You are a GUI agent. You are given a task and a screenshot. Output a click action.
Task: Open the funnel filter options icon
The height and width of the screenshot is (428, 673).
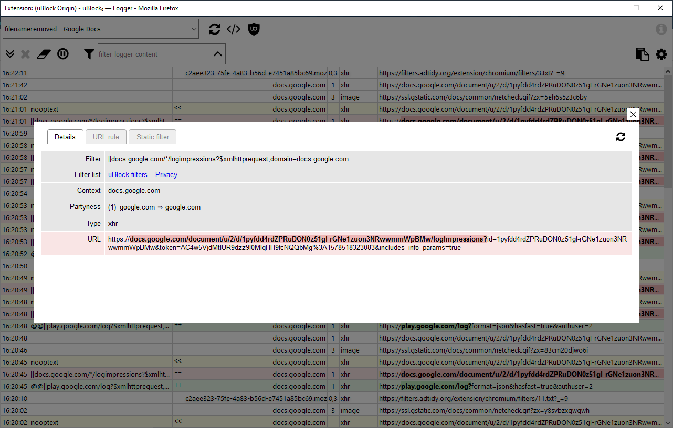tap(89, 54)
